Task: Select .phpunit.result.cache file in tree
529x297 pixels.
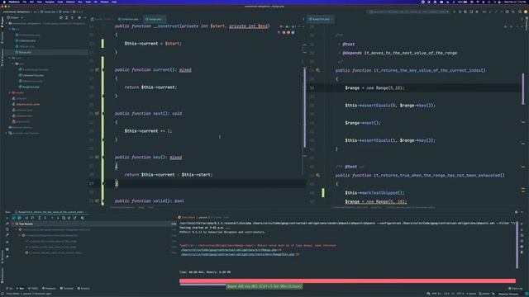Action: 27,105
